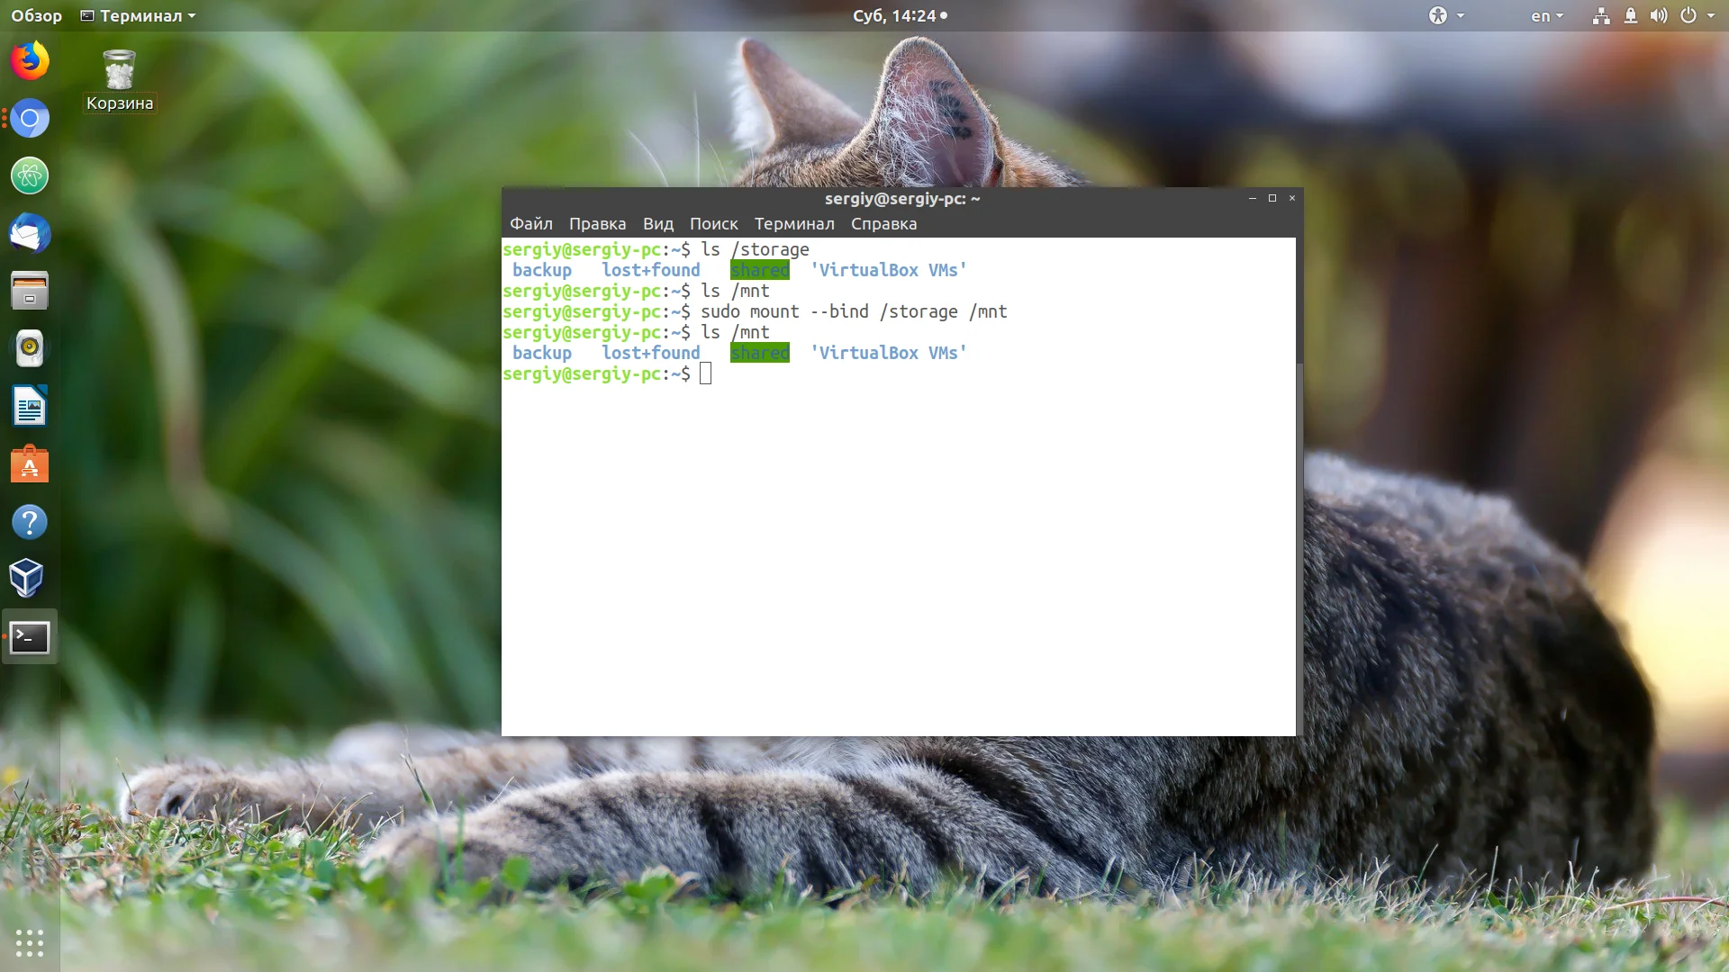Click Обзор activities button
This screenshot has height=972, width=1729.
pos(37,16)
